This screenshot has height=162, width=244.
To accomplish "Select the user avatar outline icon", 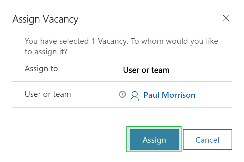I will pos(135,96).
